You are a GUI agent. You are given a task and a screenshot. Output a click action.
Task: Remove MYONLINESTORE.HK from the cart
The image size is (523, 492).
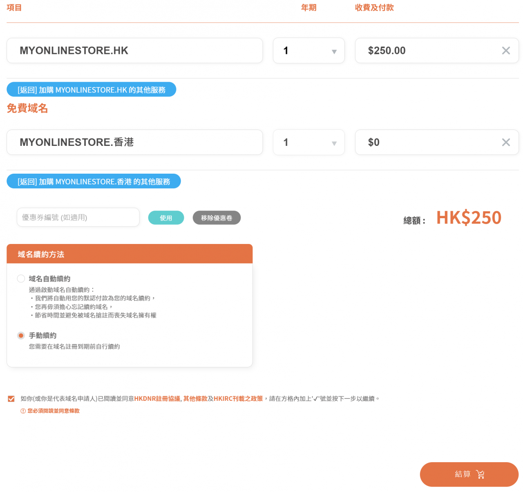[x=506, y=50]
